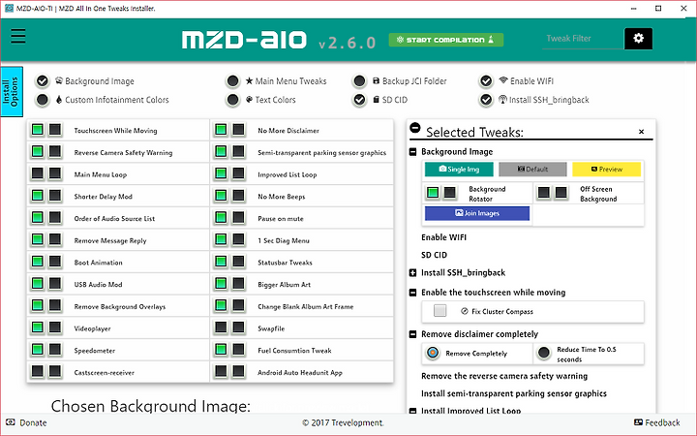Click uninstall box for Order of Audio Source List
This screenshot has height=436, width=697.
point(55,218)
